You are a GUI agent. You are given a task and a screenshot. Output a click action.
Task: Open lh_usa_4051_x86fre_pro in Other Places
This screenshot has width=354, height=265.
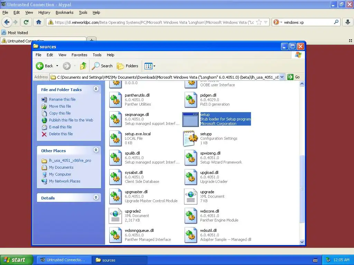(70, 160)
